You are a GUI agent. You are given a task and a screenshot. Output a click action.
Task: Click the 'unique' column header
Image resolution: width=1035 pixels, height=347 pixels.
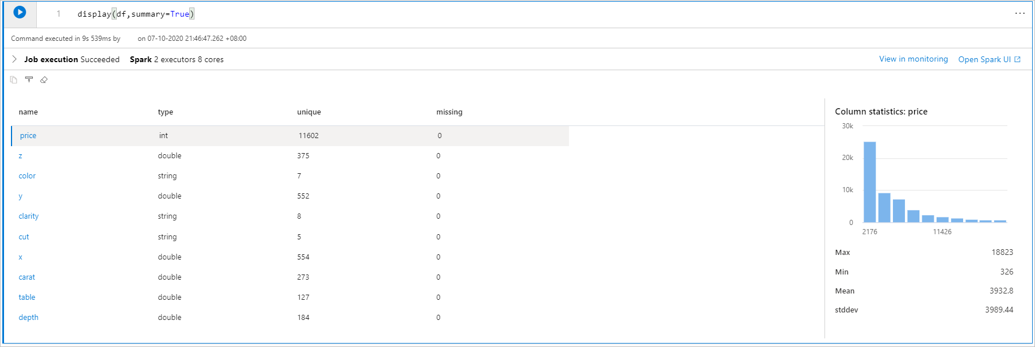(x=309, y=112)
